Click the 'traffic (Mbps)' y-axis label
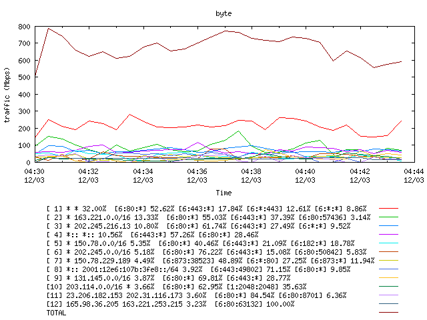The image size is (427, 320). (7, 95)
